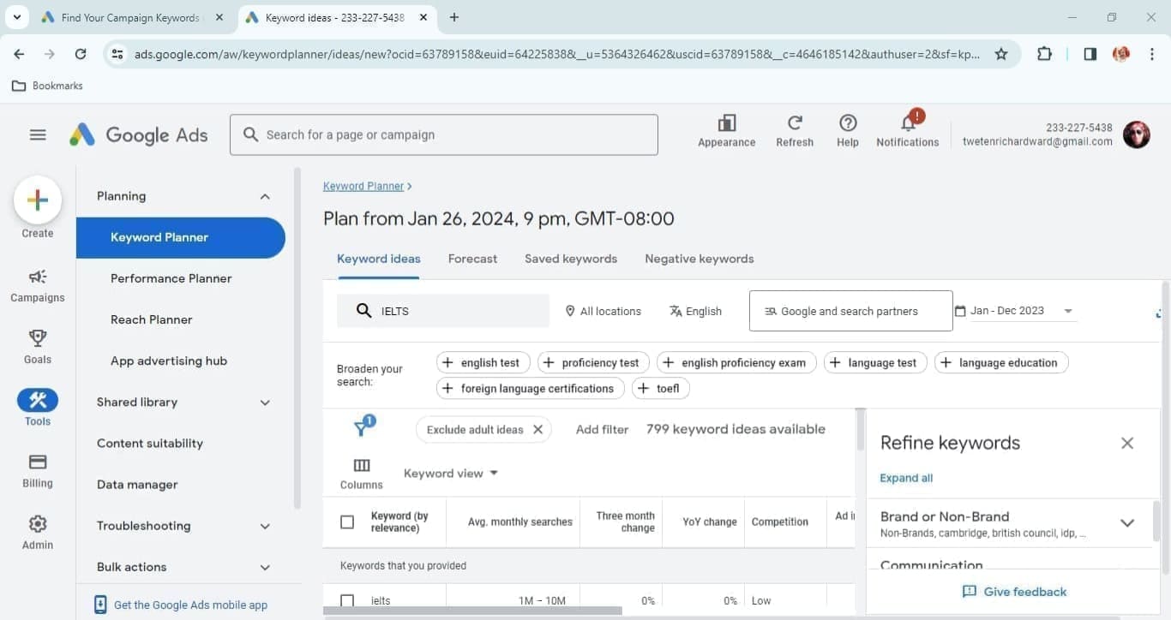Open Campaigns from the sidebar
Viewport: 1171px width, 620px height.
point(38,286)
